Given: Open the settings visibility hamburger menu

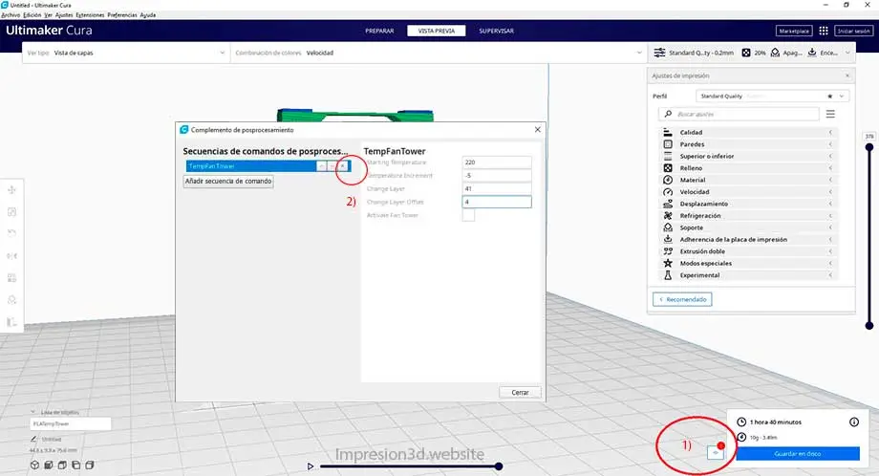Looking at the screenshot, I should click(830, 114).
